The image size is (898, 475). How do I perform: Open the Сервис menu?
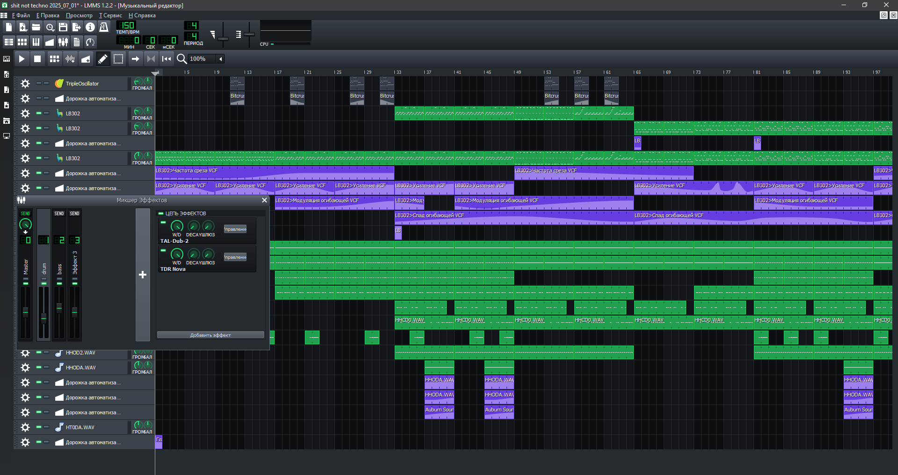(110, 15)
